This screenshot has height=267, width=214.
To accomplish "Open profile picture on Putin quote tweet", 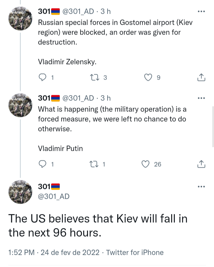I will tap(20, 105).
